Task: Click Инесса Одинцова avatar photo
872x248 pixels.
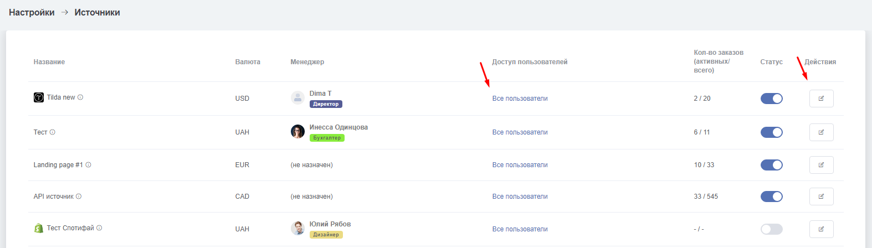Action: [297, 131]
